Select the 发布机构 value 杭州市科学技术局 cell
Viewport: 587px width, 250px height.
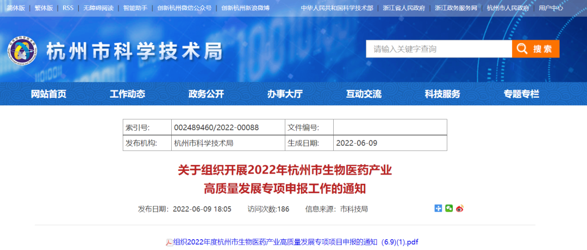pyautogui.click(x=228, y=143)
